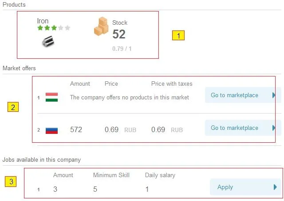
Task: Click the Iron product name
Action: point(43,21)
